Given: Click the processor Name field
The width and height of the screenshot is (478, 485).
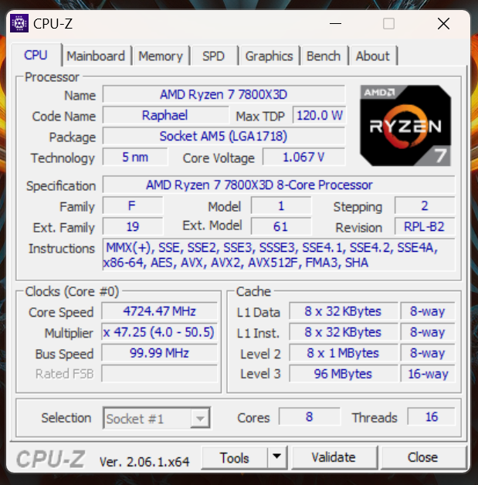Looking at the screenshot, I should pos(223,94).
